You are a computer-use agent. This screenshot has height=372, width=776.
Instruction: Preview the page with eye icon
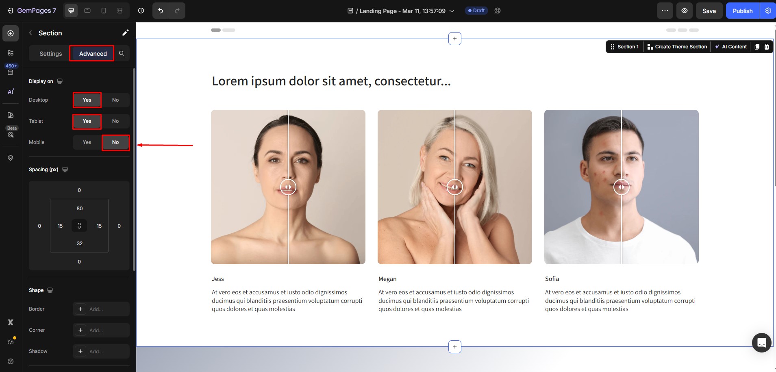tap(685, 11)
